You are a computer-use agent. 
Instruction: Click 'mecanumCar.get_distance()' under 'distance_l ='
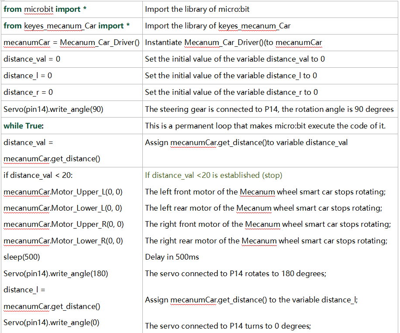pyautogui.click(x=52, y=306)
